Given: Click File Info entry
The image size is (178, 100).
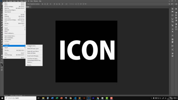Looking at the screenshot, I should pos(14,50).
